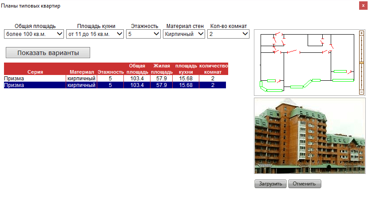Click the Показать варианты button
Screen dimensions: 368x209
pyautogui.click(x=48, y=53)
